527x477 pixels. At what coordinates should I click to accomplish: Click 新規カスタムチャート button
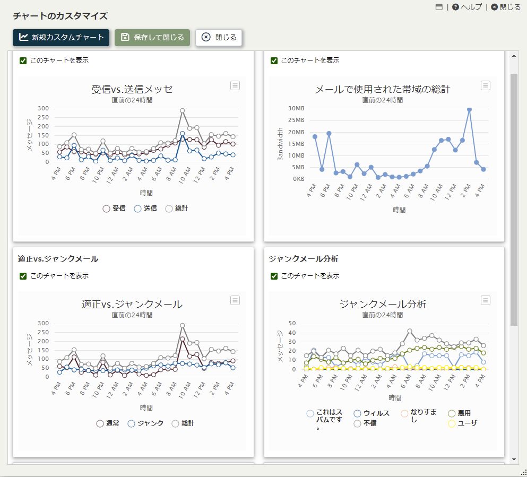[61, 37]
